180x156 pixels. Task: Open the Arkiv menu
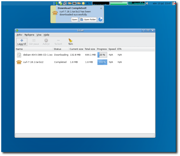tap(19, 35)
